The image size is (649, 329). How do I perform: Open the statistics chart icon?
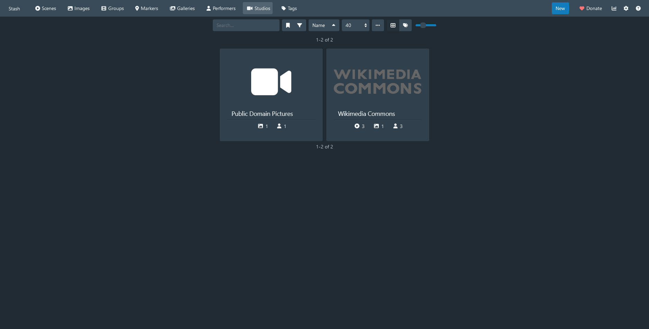[x=614, y=8]
